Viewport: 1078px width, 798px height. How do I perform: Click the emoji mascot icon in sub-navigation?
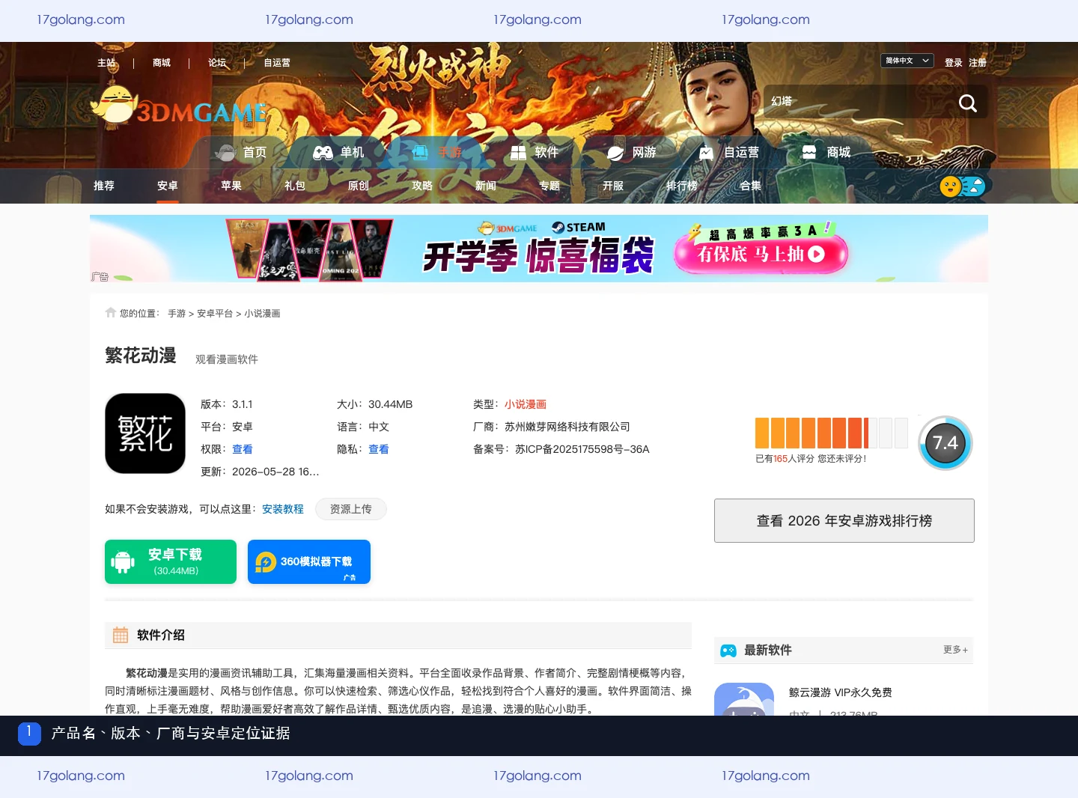click(x=963, y=186)
